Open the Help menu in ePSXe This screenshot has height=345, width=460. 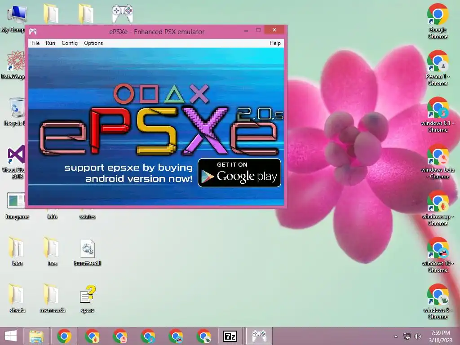[x=275, y=43]
